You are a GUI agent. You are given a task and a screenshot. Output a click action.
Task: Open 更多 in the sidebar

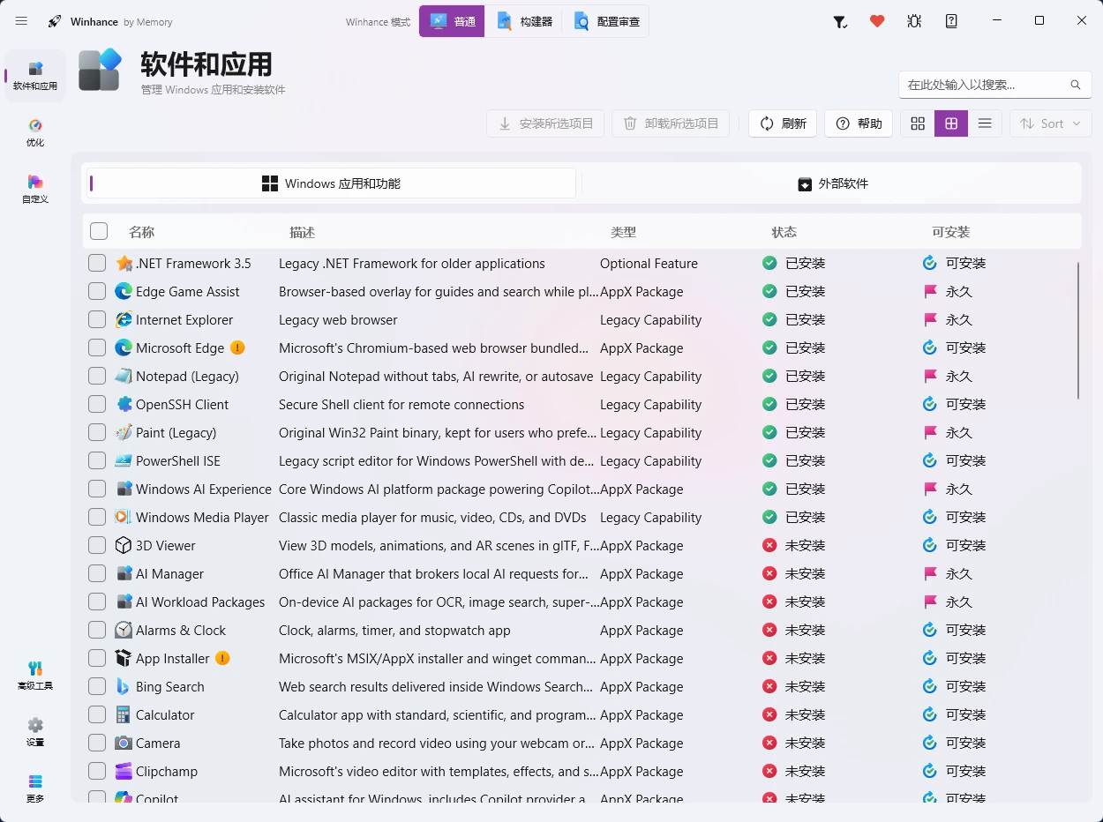tap(35, 788)
